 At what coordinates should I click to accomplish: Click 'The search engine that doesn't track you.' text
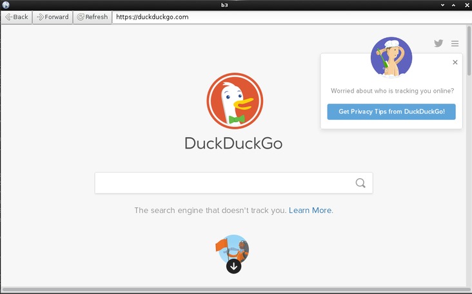coord(210,210)
